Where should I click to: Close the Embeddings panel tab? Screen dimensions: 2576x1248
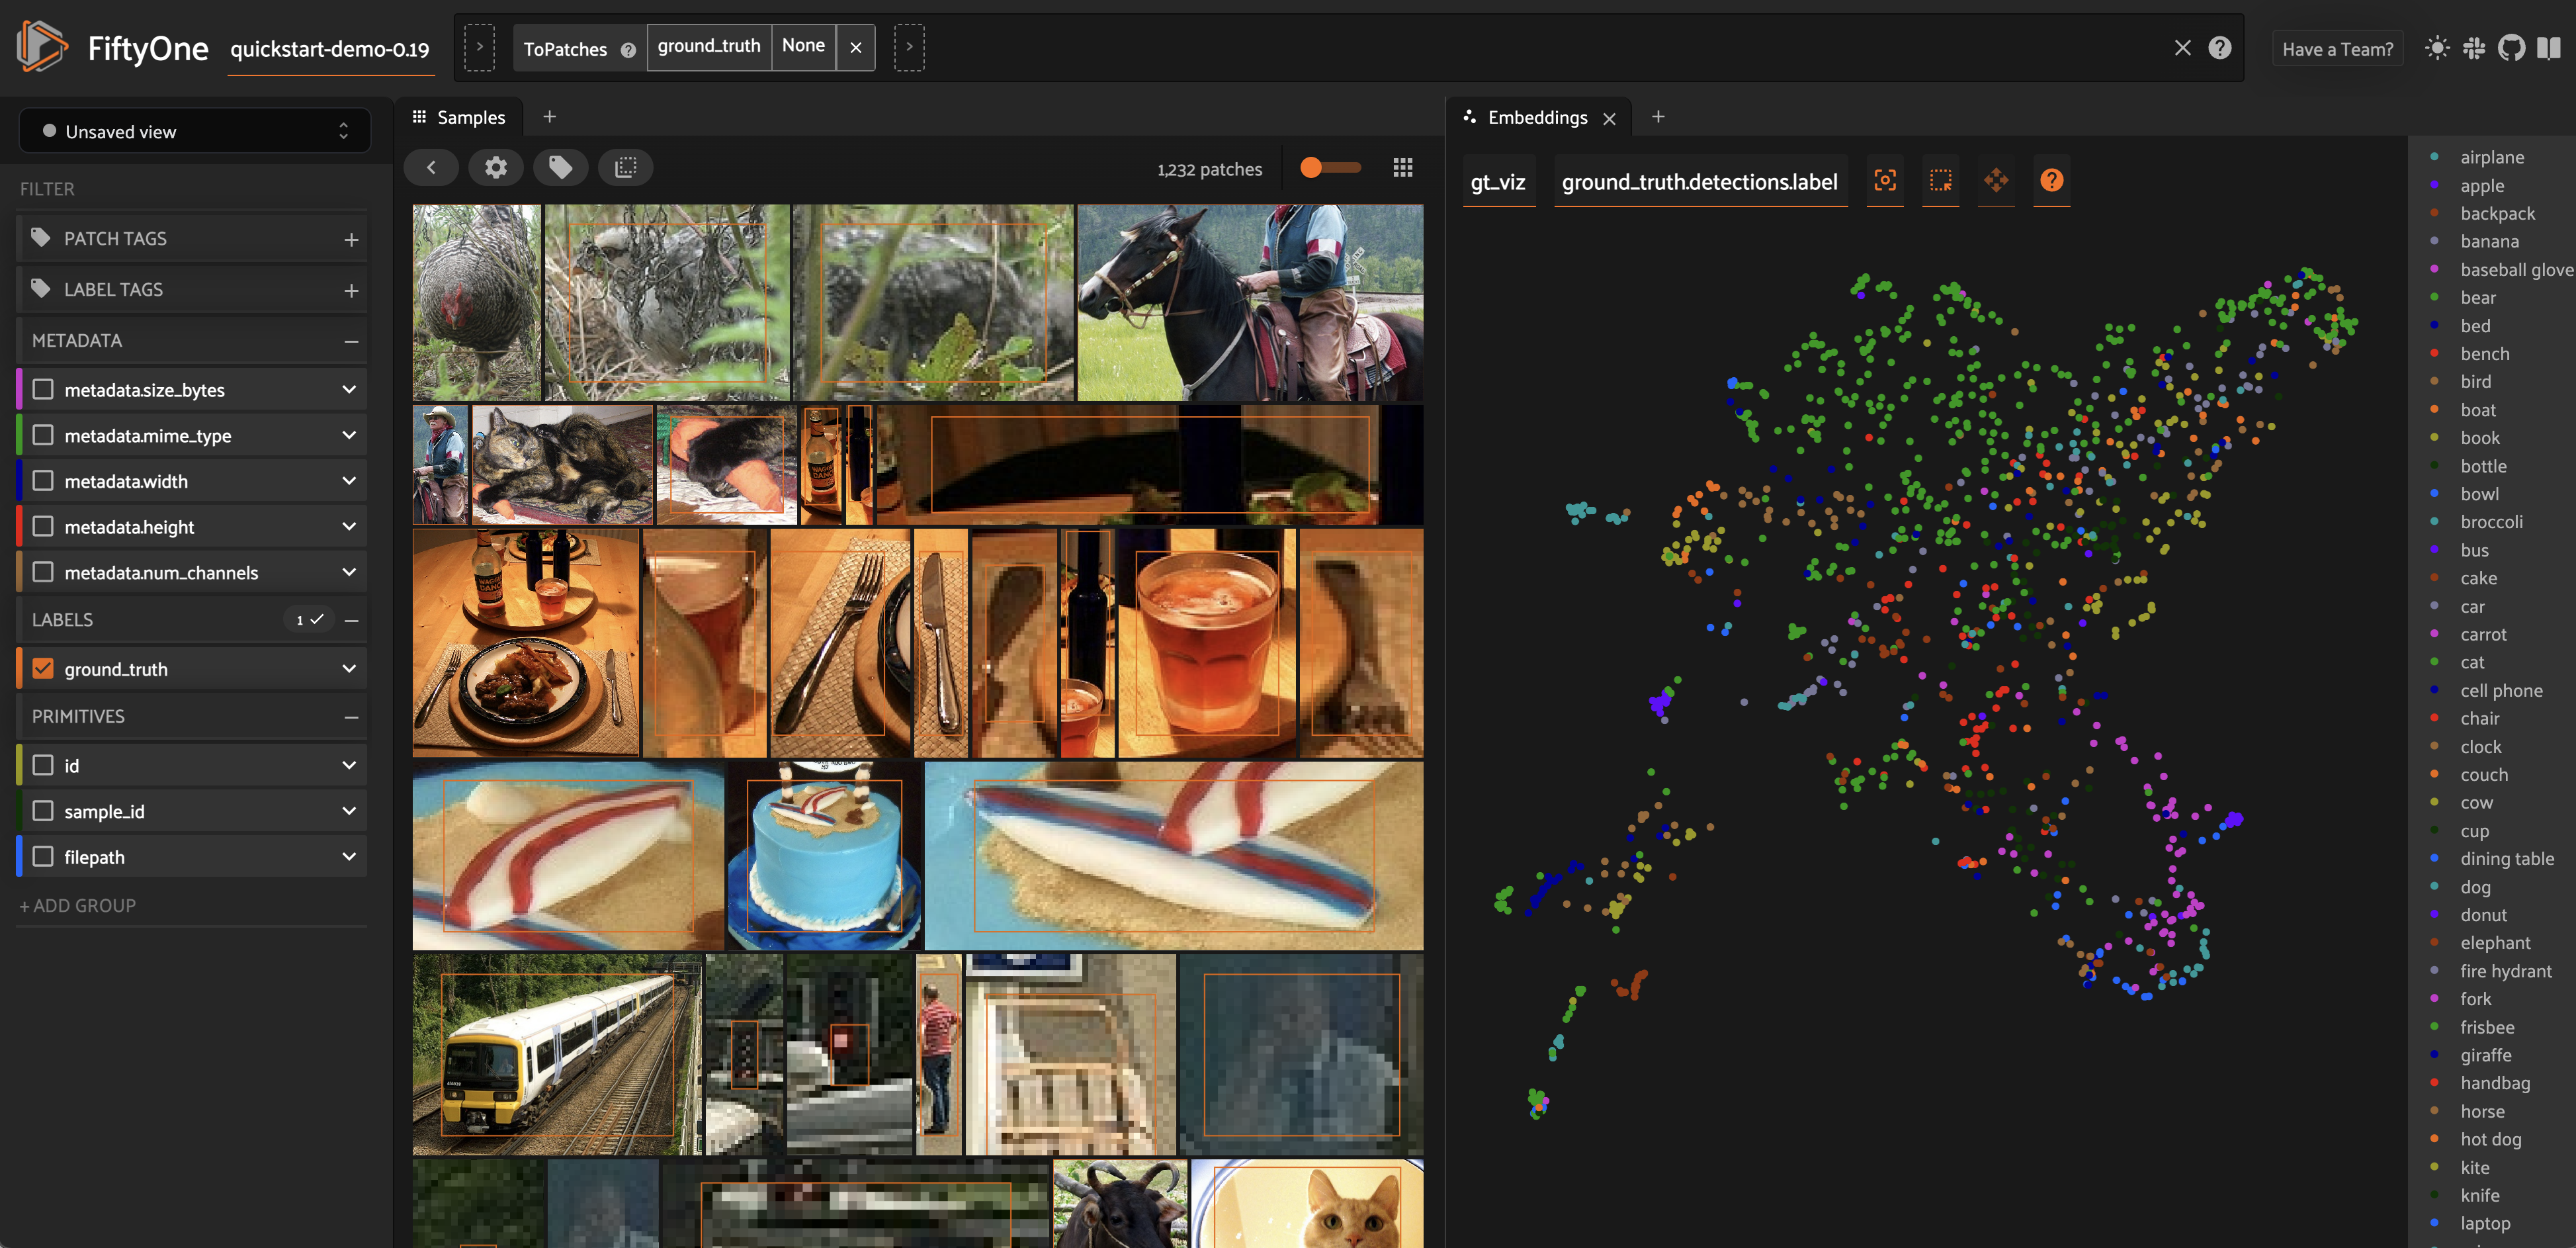point(1609,118)
